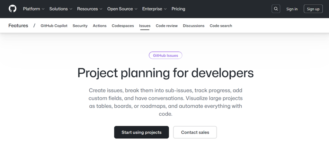This screenshot has width=329, height=157.
Task: Click the Start using projects button
Action: tap(141, 132)
